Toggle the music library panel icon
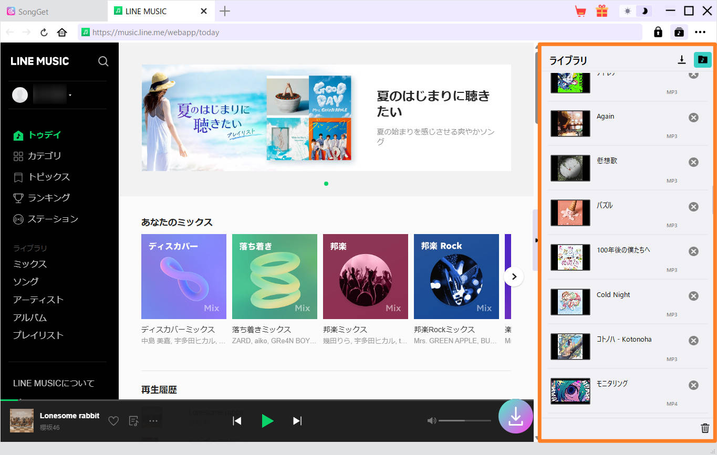Viewport: 717px width, 455px height. 679,32
